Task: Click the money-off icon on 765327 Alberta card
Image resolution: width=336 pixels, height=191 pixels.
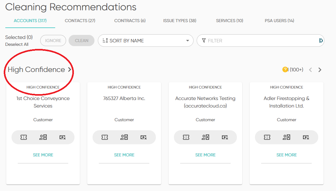Action: (143, 137)
